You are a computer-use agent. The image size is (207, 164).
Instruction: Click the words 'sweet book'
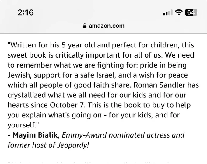click(x=27, y=55)
